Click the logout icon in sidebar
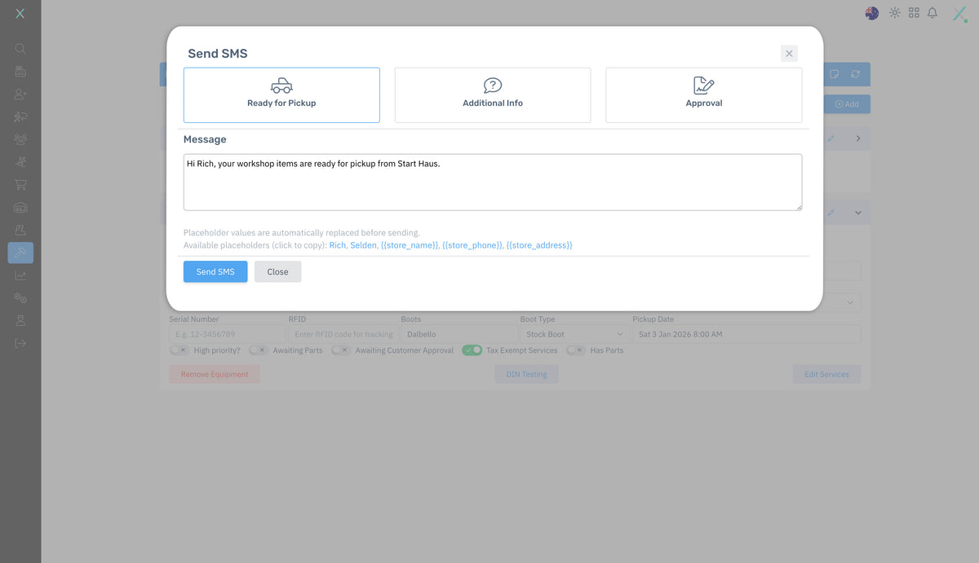The image size is (979, 563). 20,343
